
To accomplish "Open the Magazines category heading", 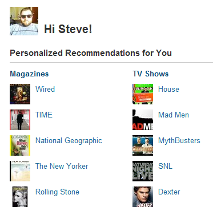I will click(29, 74).
